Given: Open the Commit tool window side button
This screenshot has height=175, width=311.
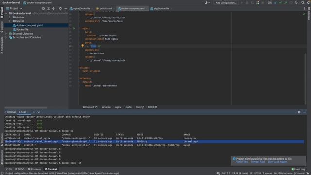Looking at the screenshot, I should point(2,27).
